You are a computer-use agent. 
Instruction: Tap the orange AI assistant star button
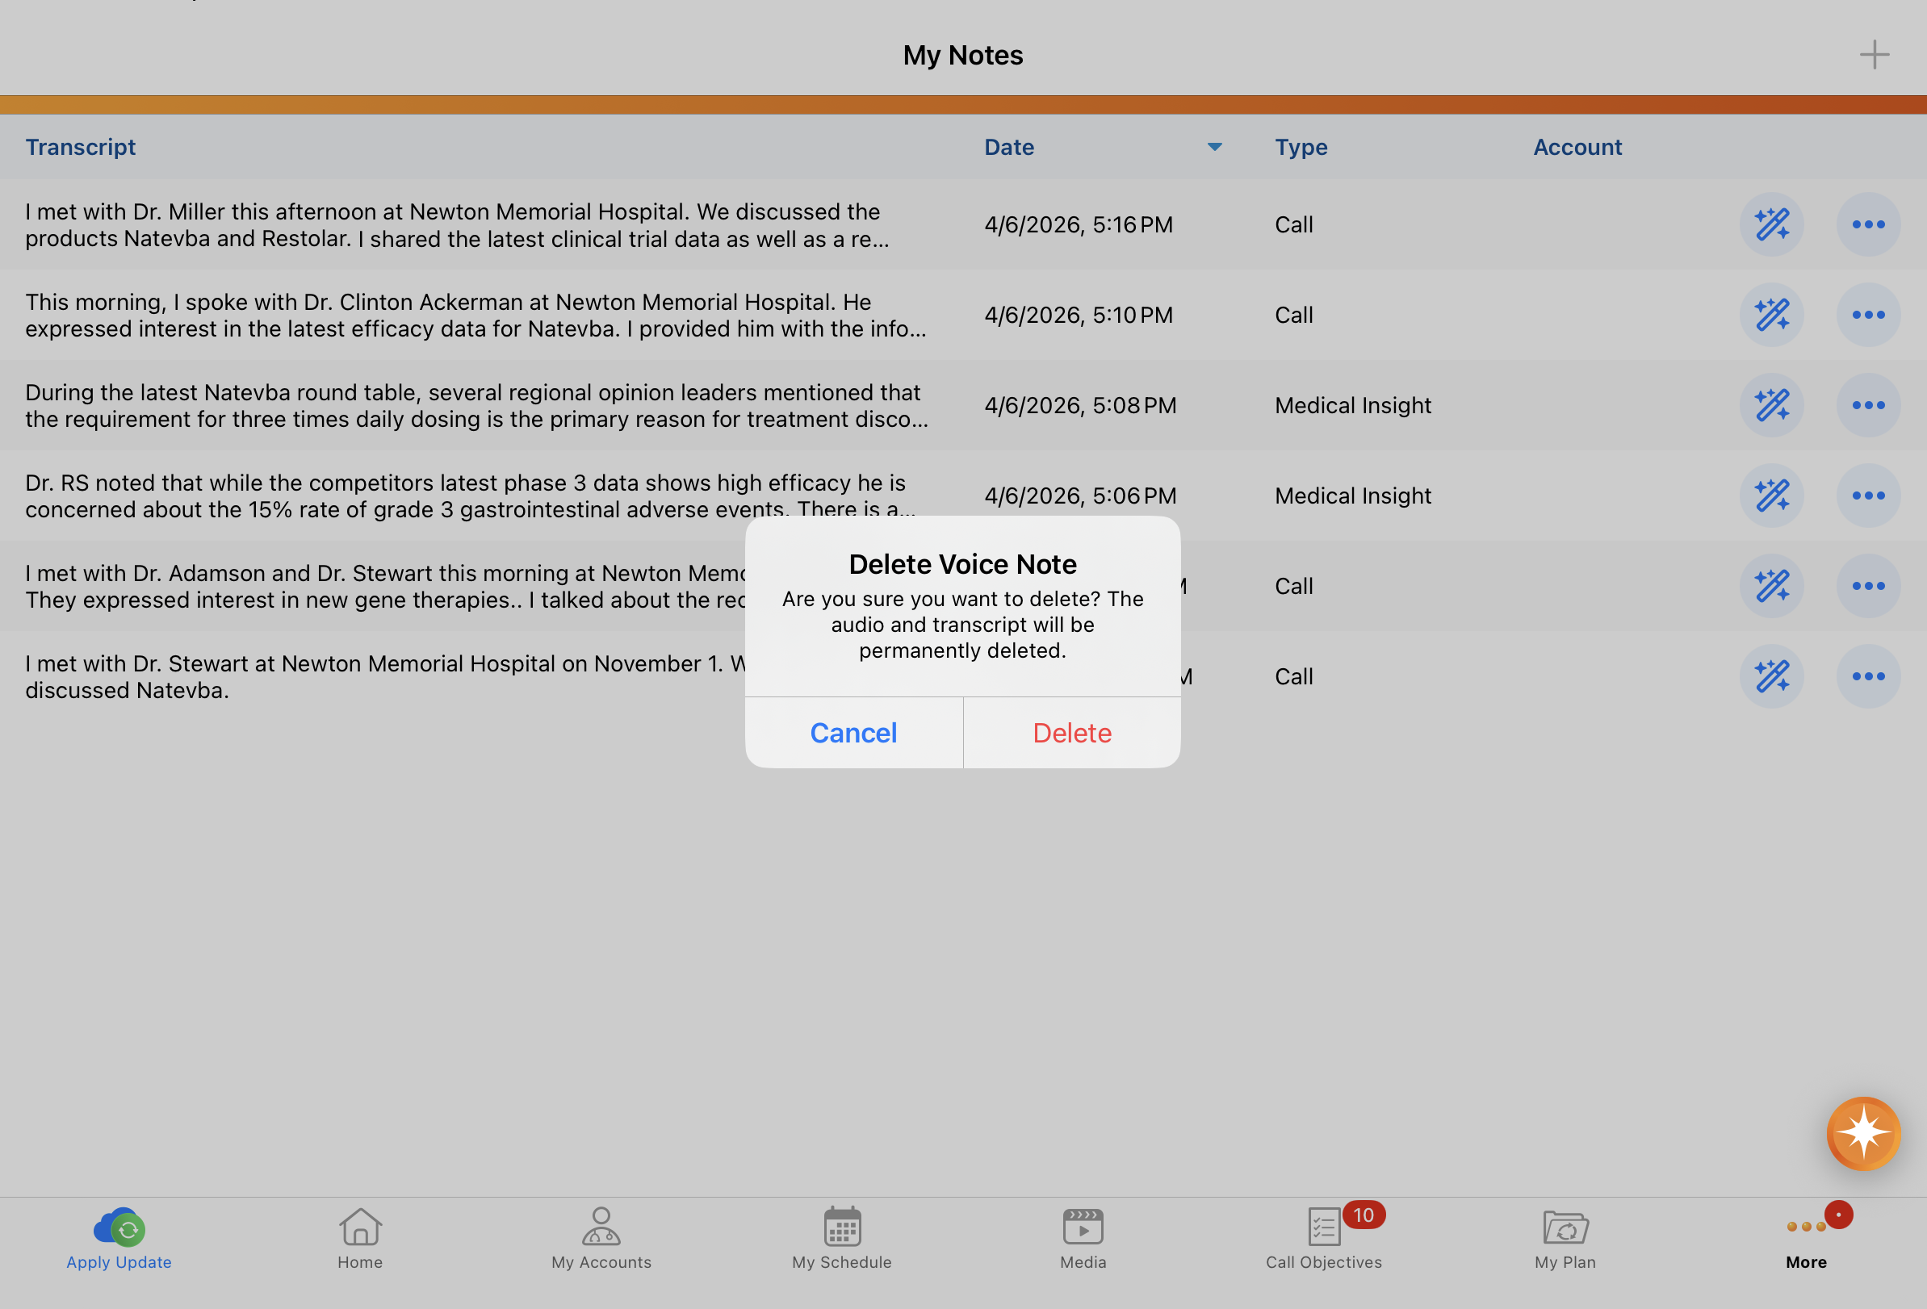1862,1133
